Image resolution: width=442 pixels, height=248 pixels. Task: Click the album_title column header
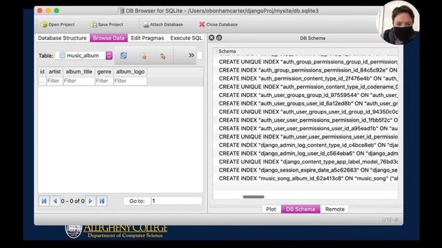pos(79,72)
